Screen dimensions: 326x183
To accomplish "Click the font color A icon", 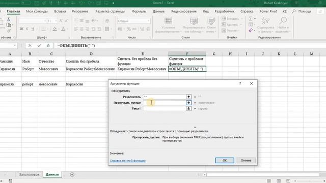I will [x=63, y=29].
